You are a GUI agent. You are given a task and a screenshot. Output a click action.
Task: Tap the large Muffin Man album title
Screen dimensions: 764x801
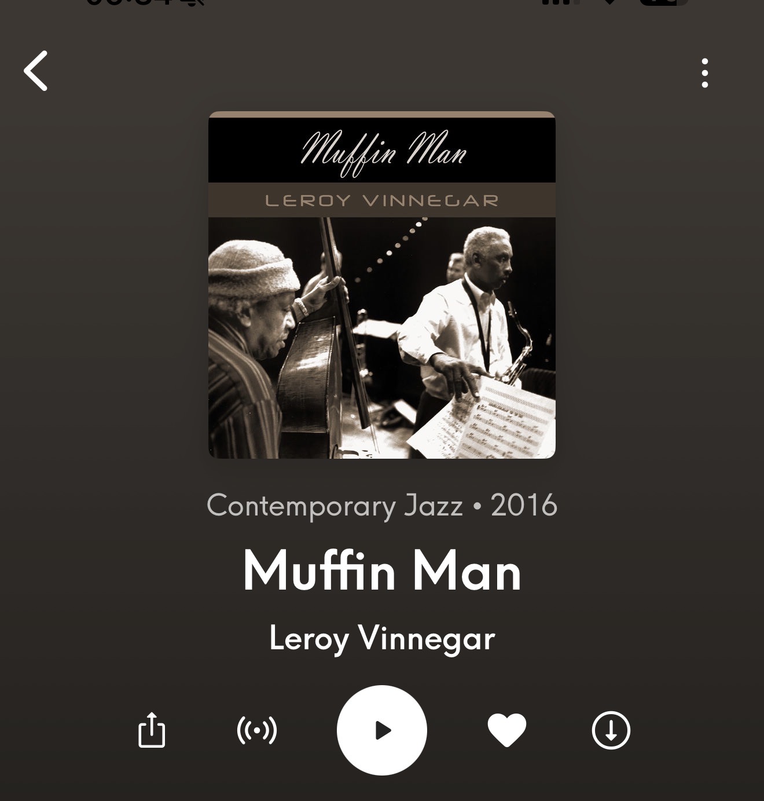(x=382, y=571)
